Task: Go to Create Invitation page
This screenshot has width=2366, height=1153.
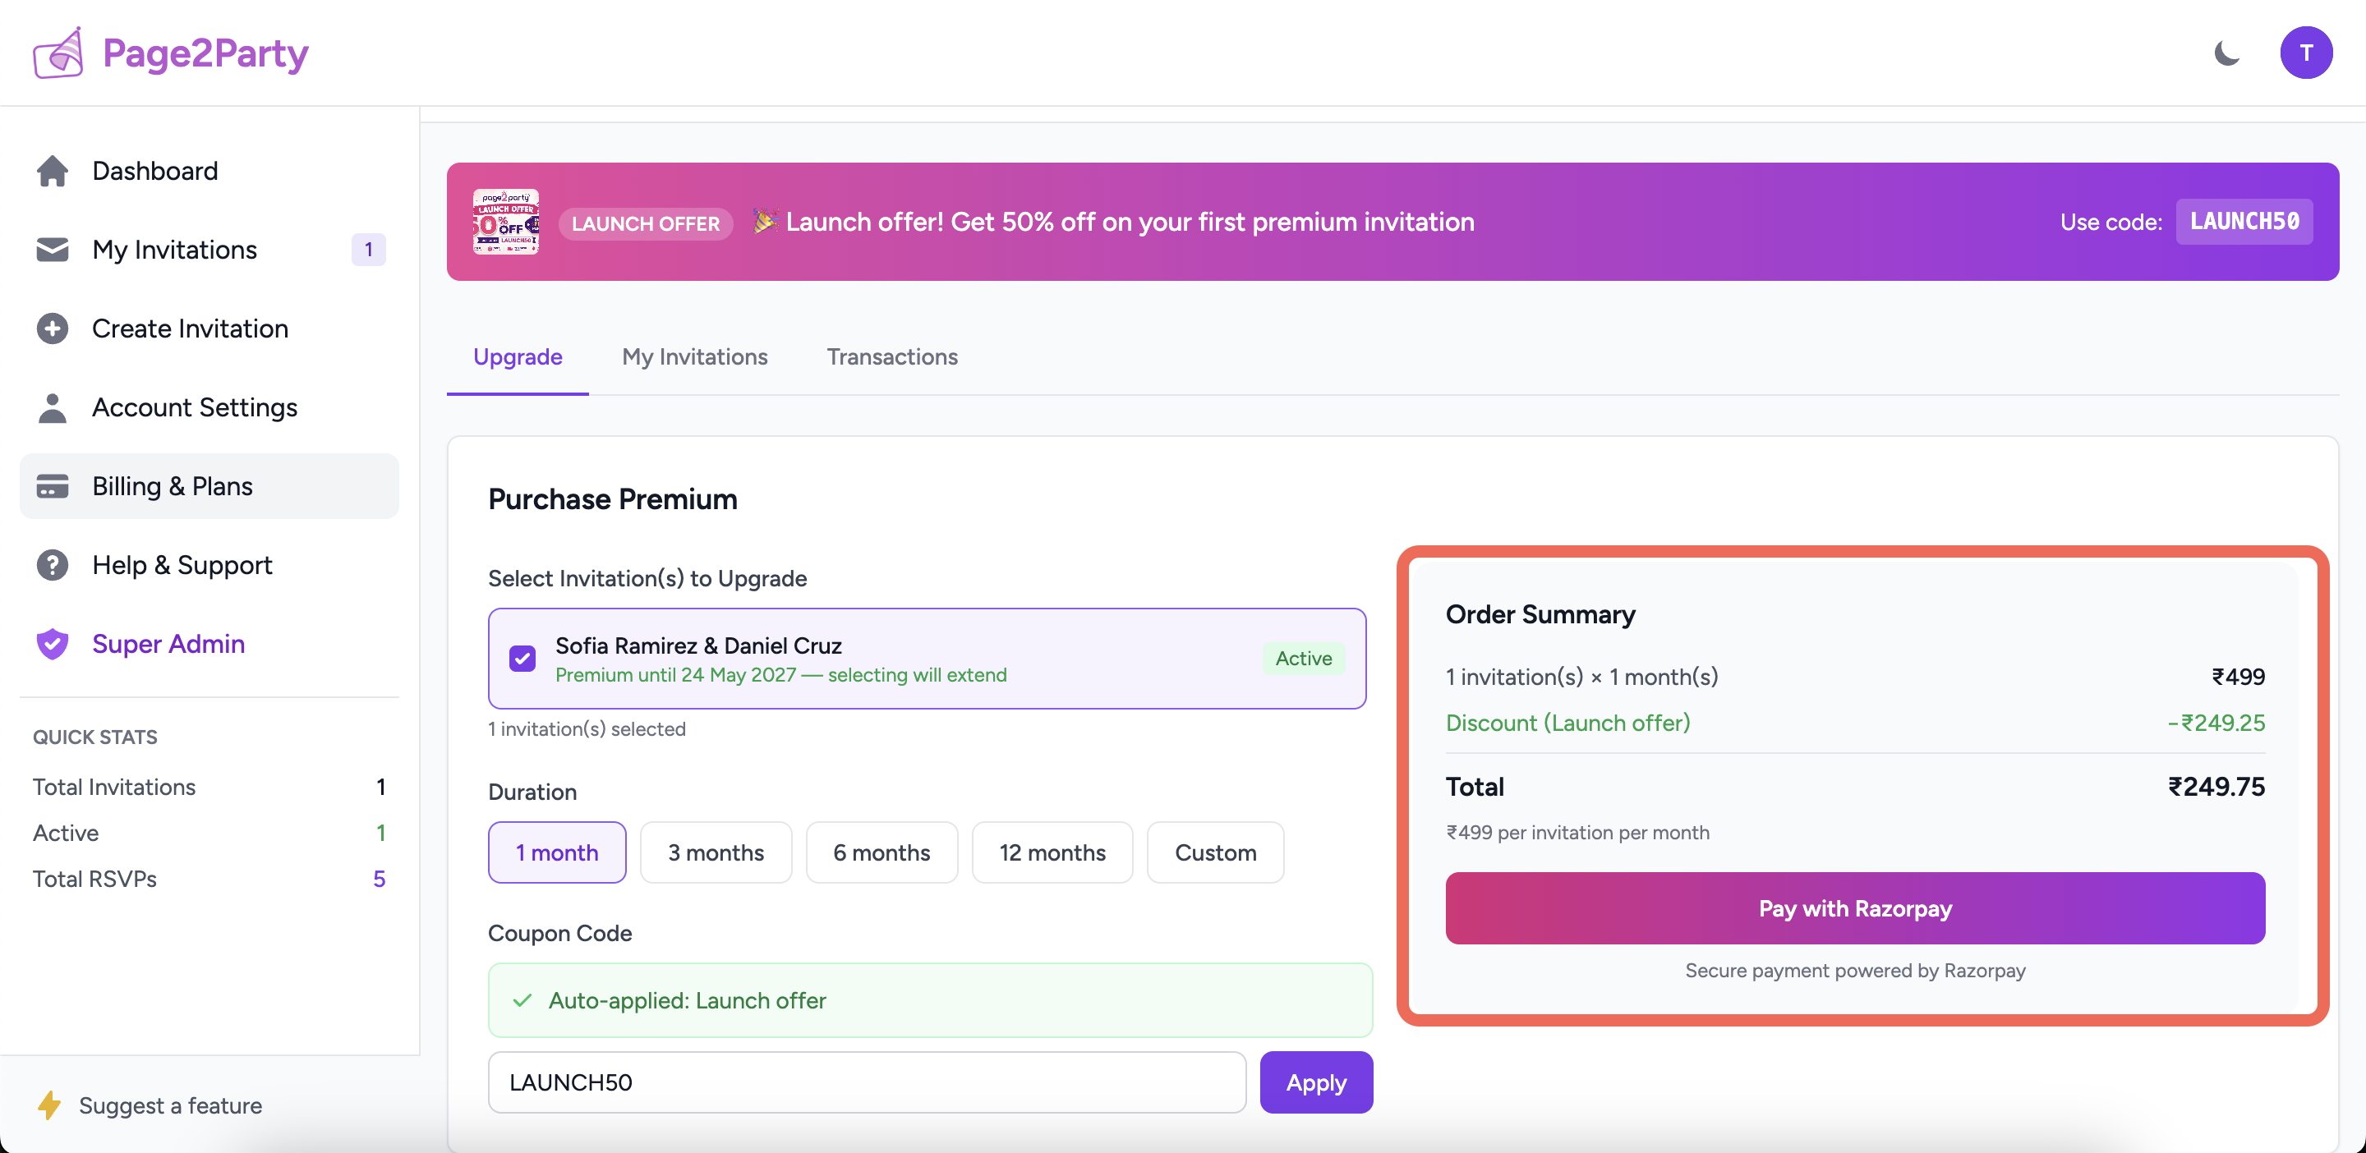Action: click(209, 328)
